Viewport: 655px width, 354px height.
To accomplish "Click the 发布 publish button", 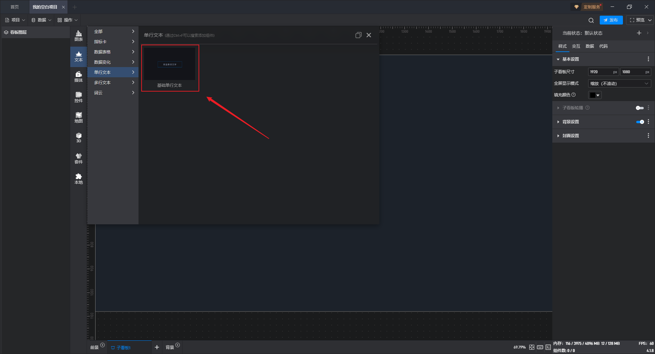I will (x=611, y=20).
